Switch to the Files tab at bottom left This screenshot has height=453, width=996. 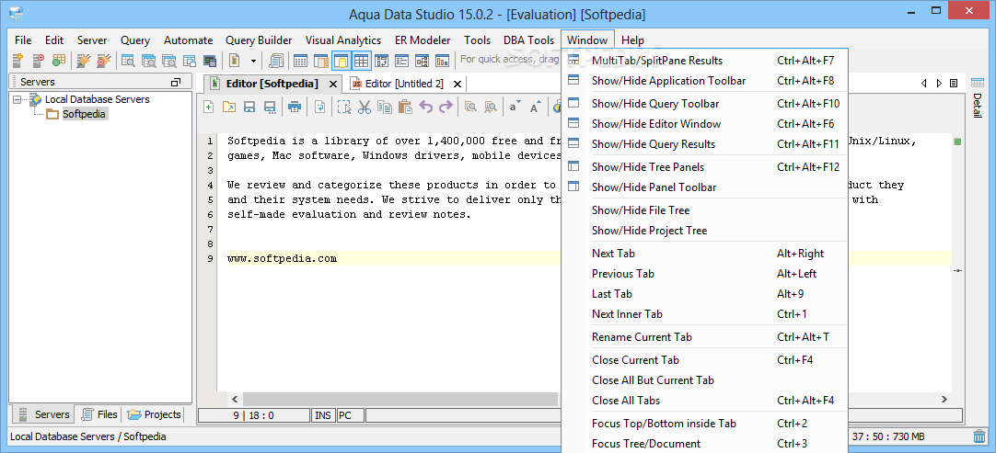tap(98, 414)
